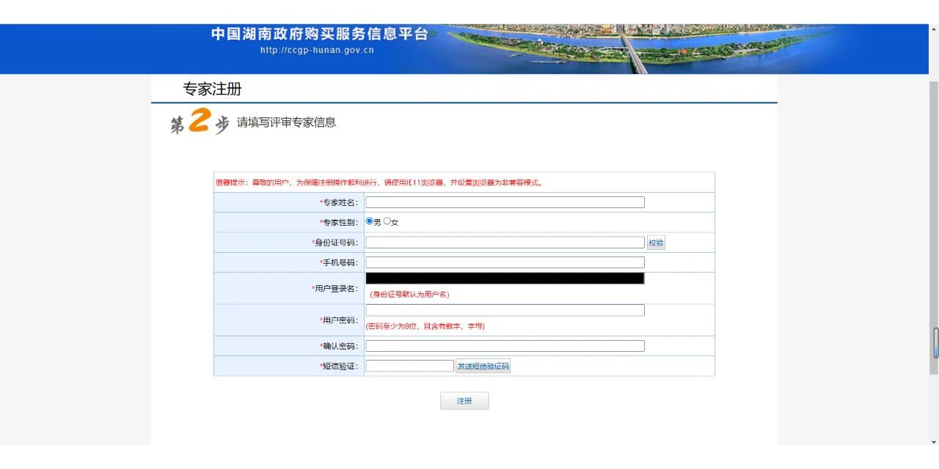Click the 发送短信验证码 button

(x=483, y=366)
